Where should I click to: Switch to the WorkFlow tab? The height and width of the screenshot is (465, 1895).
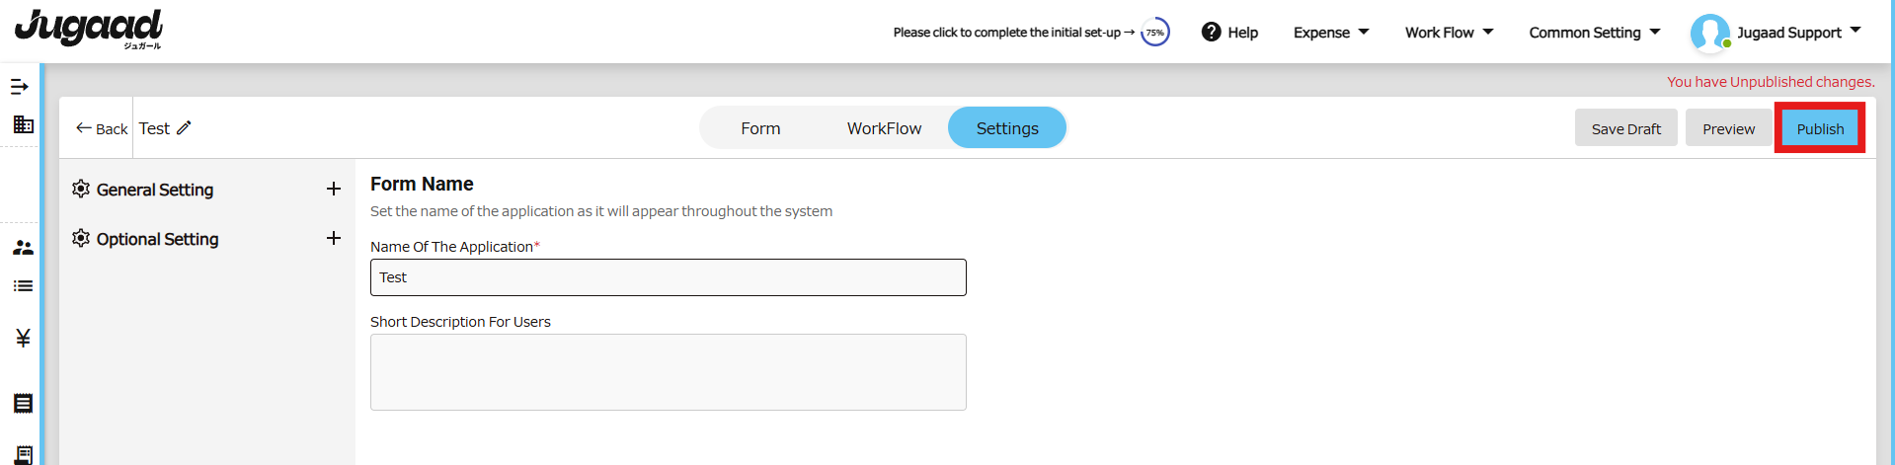[x=884, y=128]
